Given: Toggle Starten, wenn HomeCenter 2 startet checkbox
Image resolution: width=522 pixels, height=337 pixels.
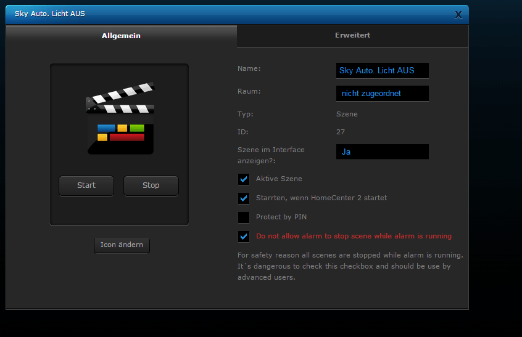Looking at the screenshot, I should (x=244, y=198).
